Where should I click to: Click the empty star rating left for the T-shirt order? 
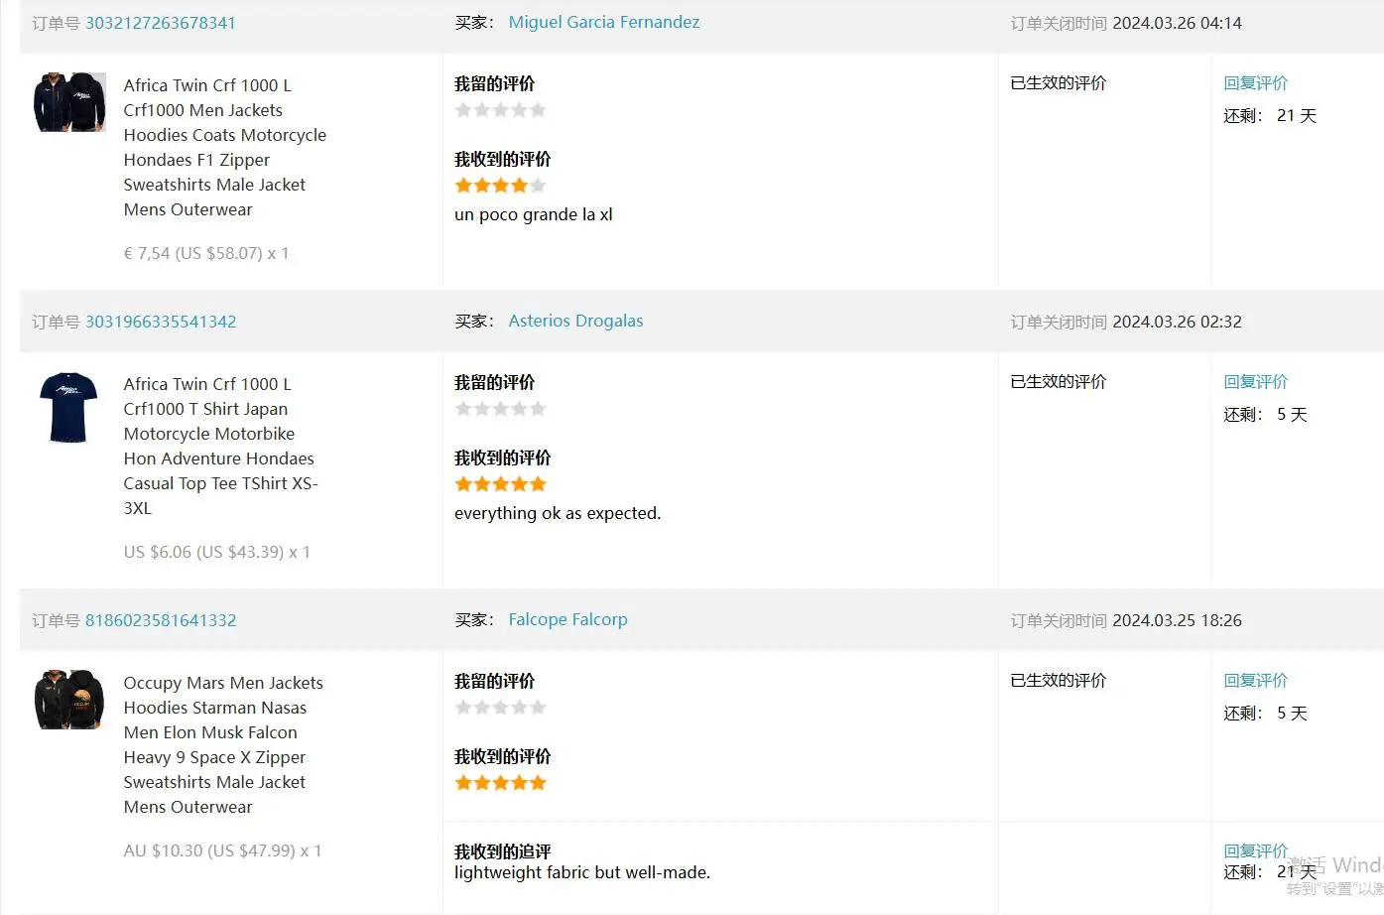point(500,409)
